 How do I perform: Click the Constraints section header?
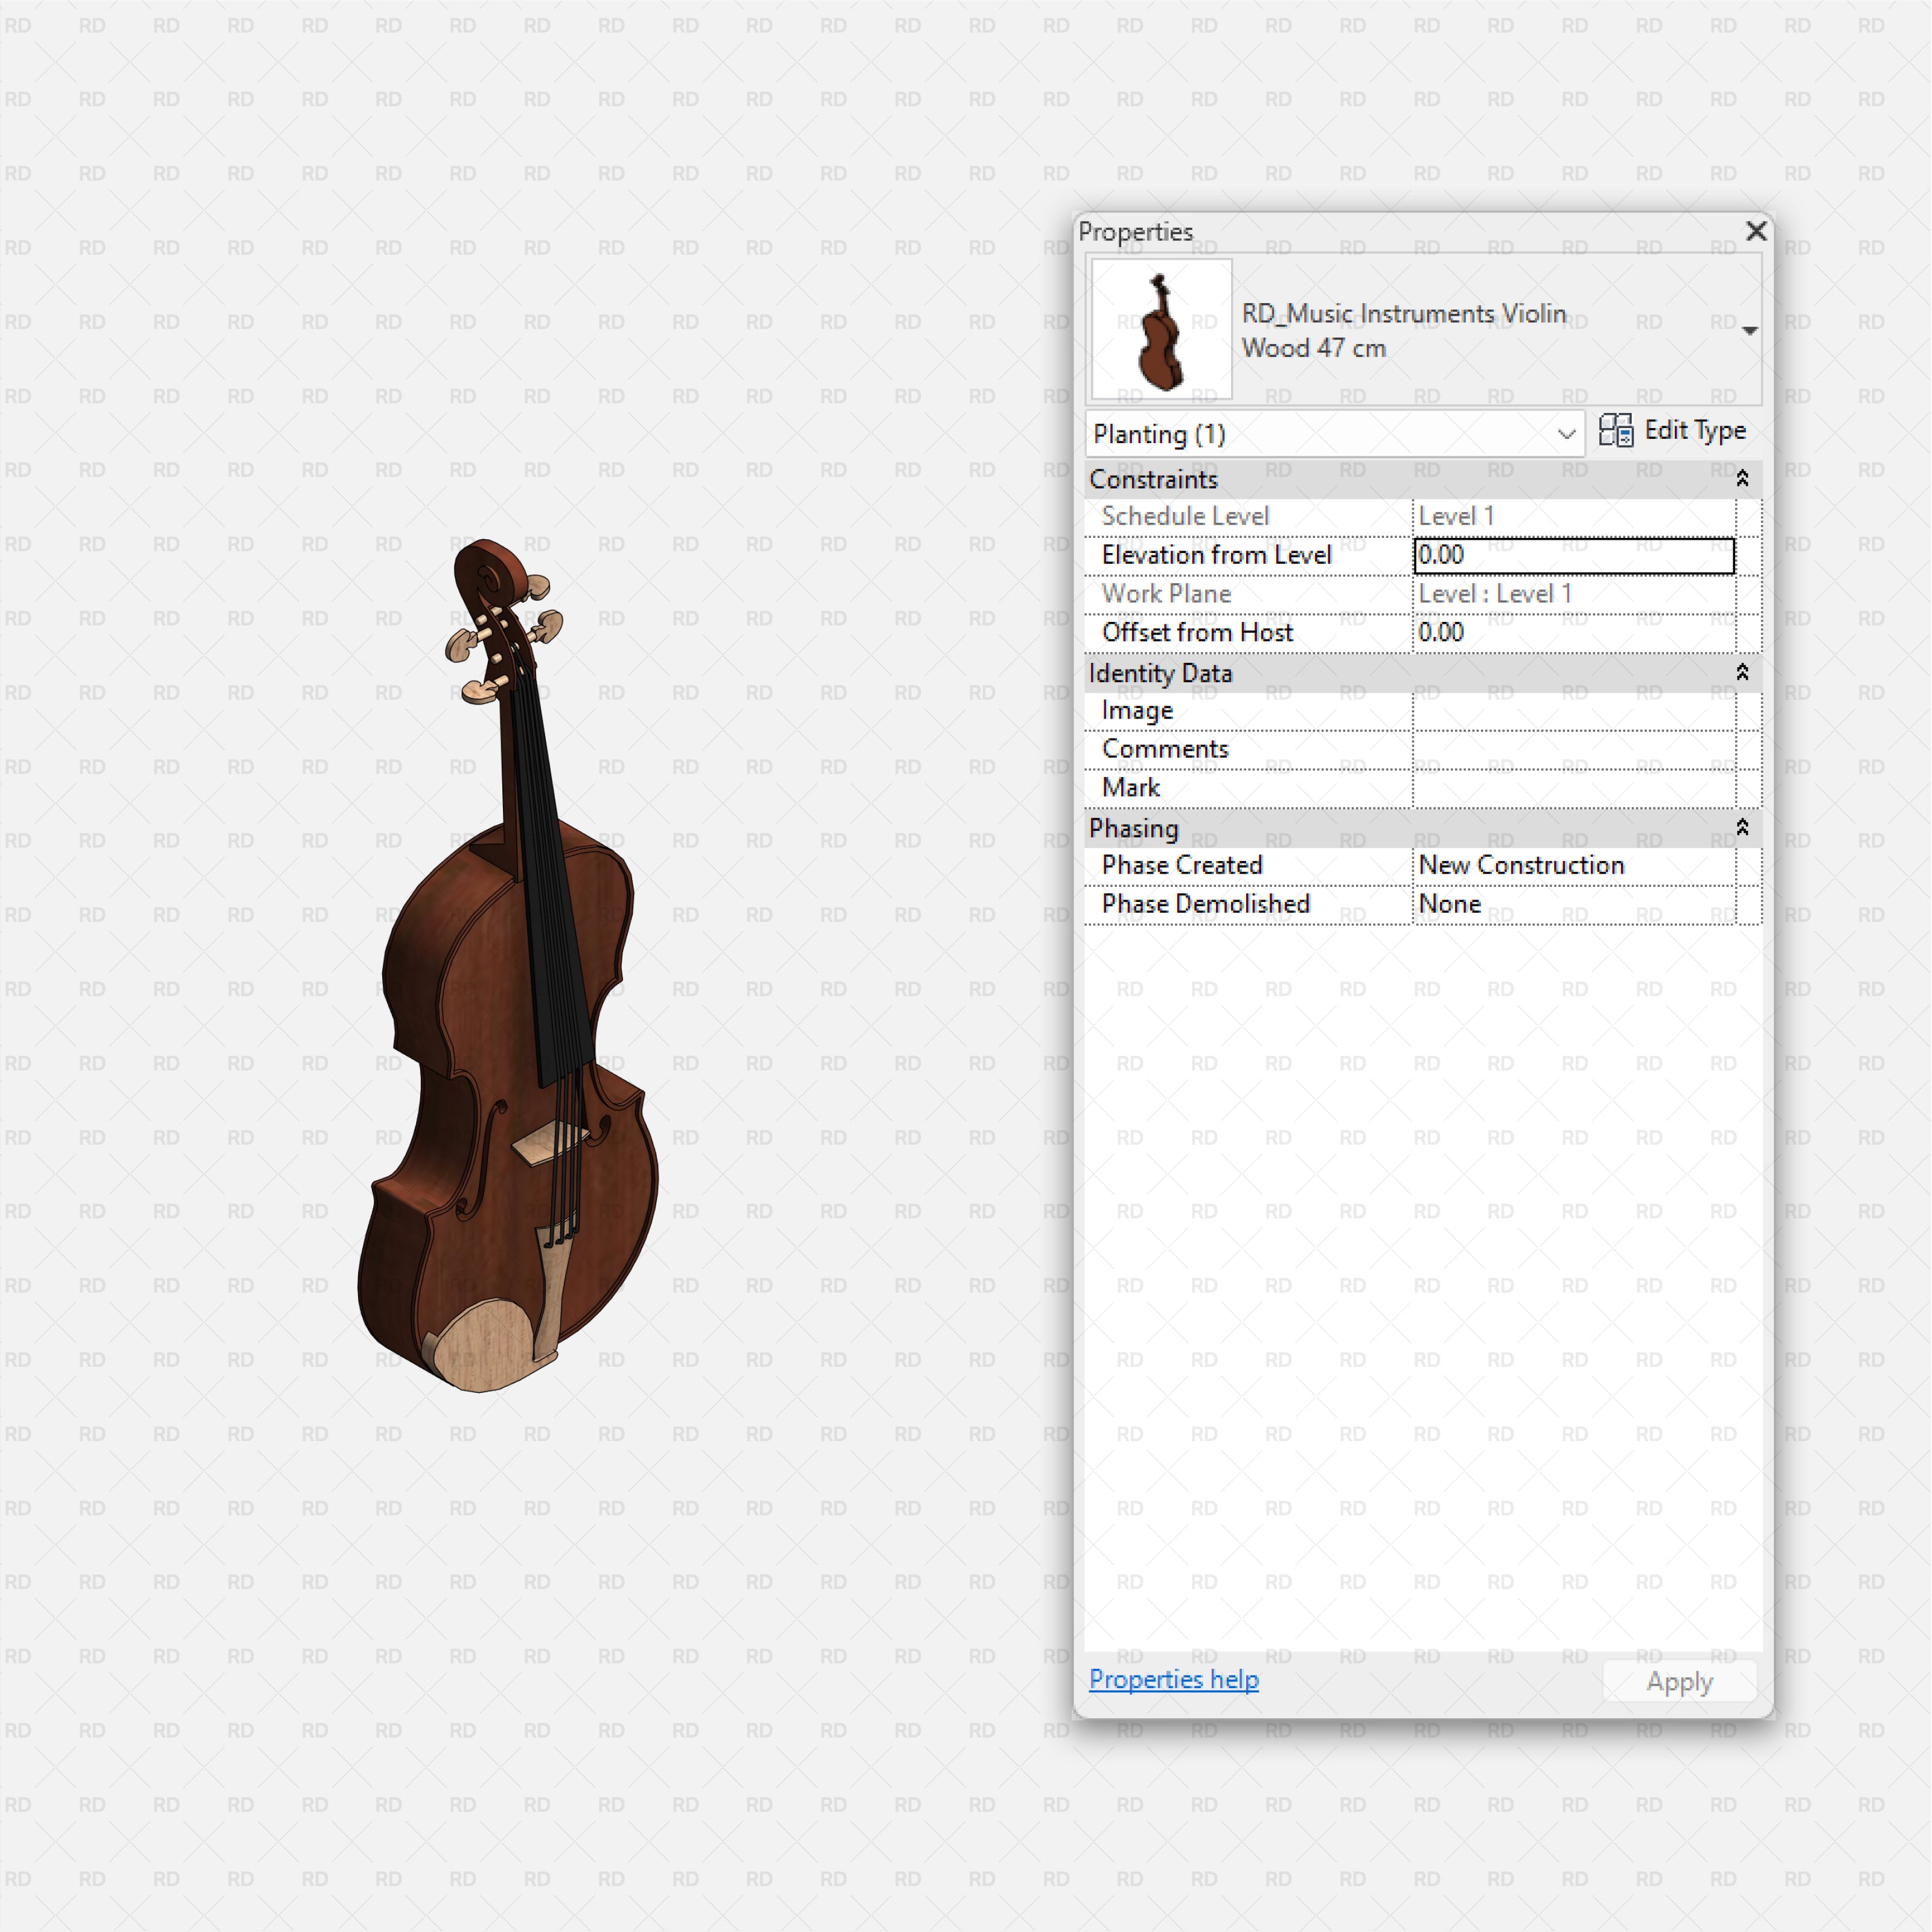tap(1155, 480)
